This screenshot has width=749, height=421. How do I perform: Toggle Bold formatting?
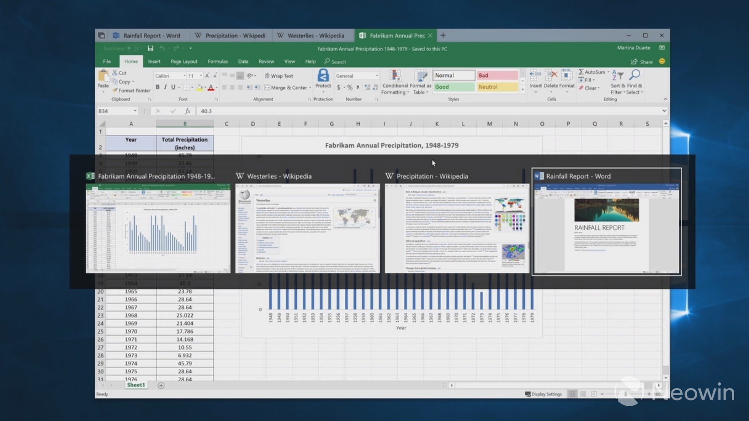pos(157,87)
